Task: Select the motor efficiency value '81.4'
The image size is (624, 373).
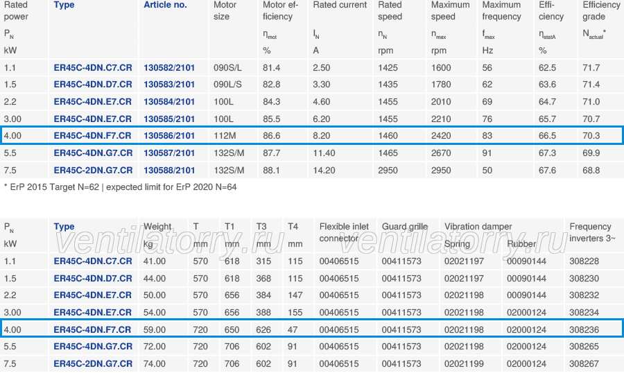Action: click(x=271, y=68)
